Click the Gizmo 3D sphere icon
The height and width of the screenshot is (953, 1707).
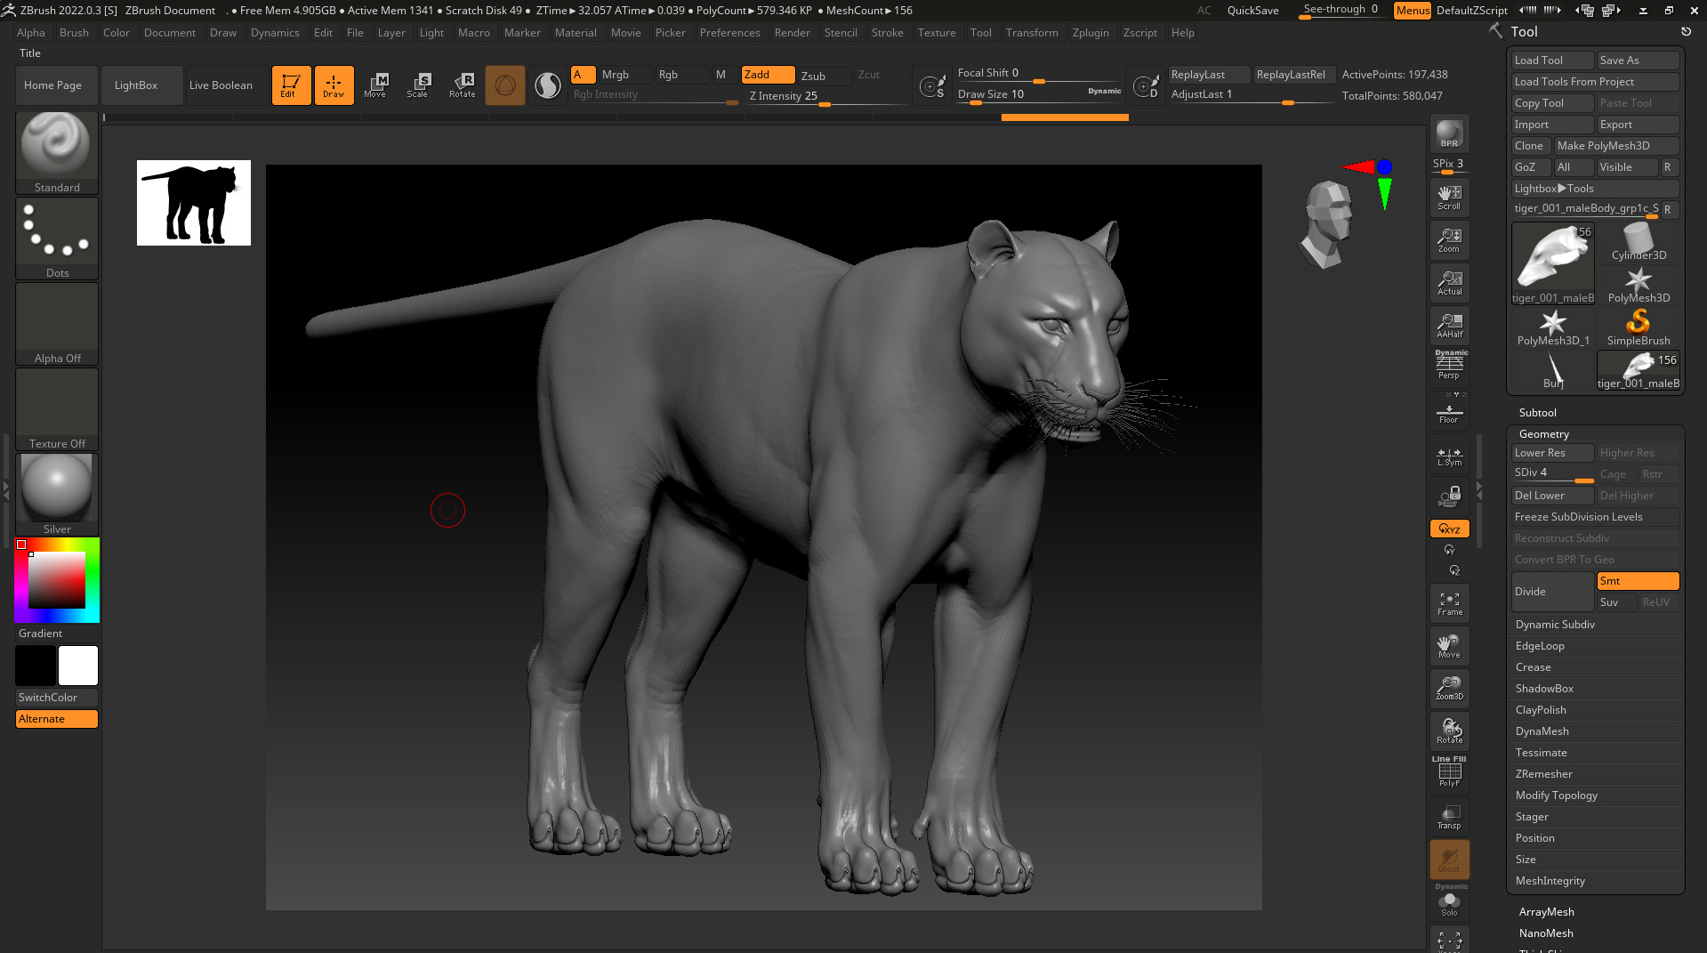[x=505, y=85]
